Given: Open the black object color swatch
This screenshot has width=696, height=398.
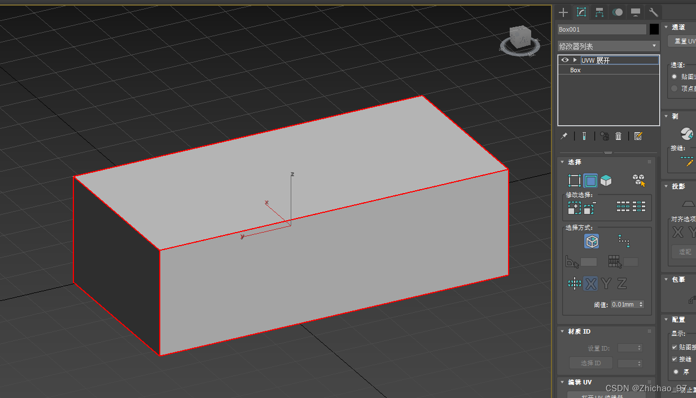Looking at the screenshot, I should click(654, 29).
